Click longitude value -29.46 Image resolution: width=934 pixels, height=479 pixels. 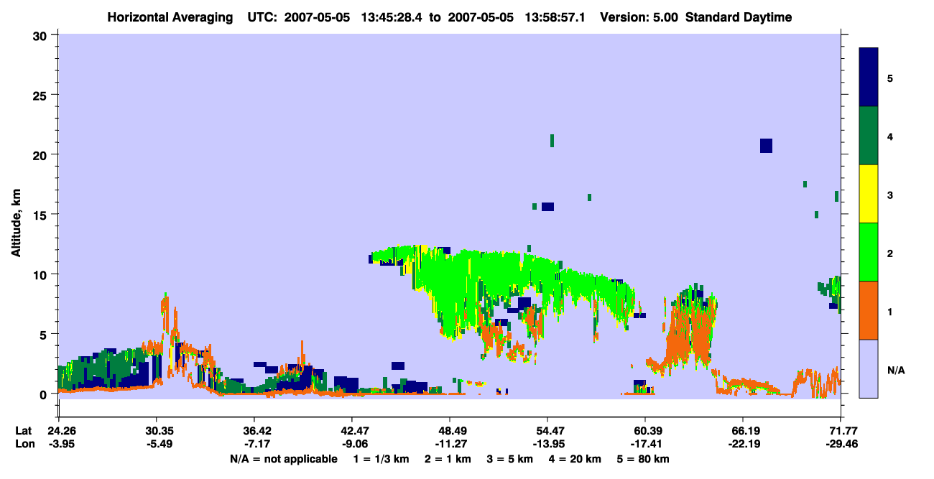click(x=841, y=444)
